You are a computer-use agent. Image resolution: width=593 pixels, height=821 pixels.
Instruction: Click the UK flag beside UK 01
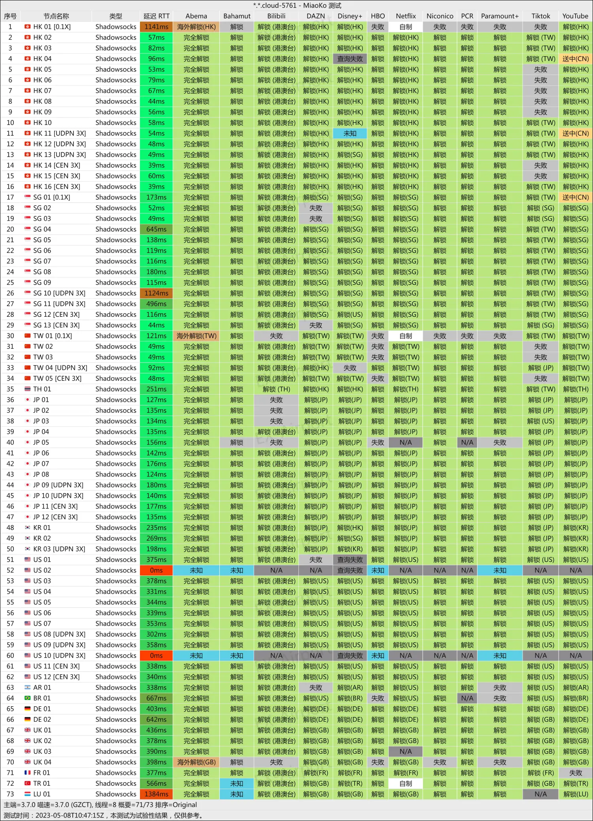click(27, 730)
